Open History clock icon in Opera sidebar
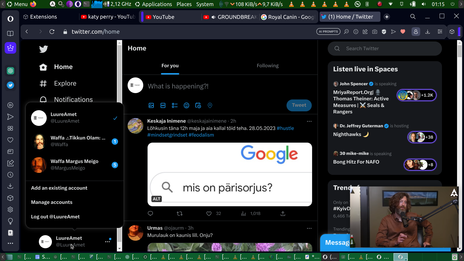Screen dimensions: 464x261 (x=10, y=175)
